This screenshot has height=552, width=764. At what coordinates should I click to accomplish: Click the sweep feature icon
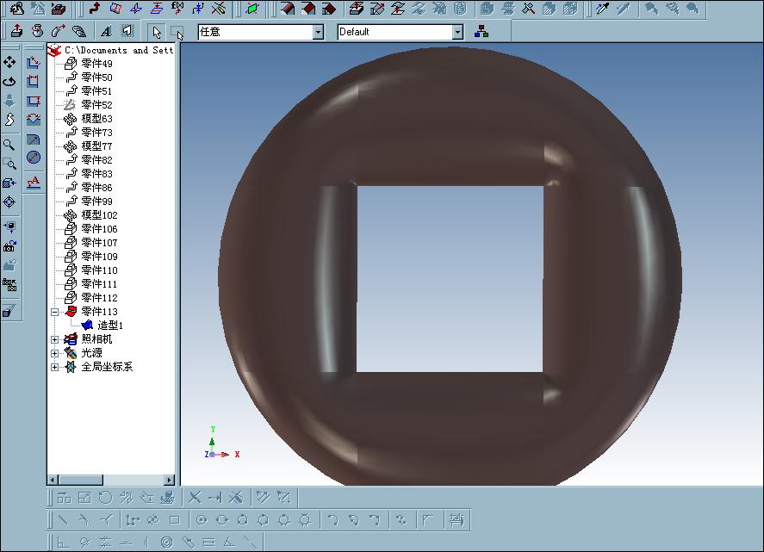point(58,31)
